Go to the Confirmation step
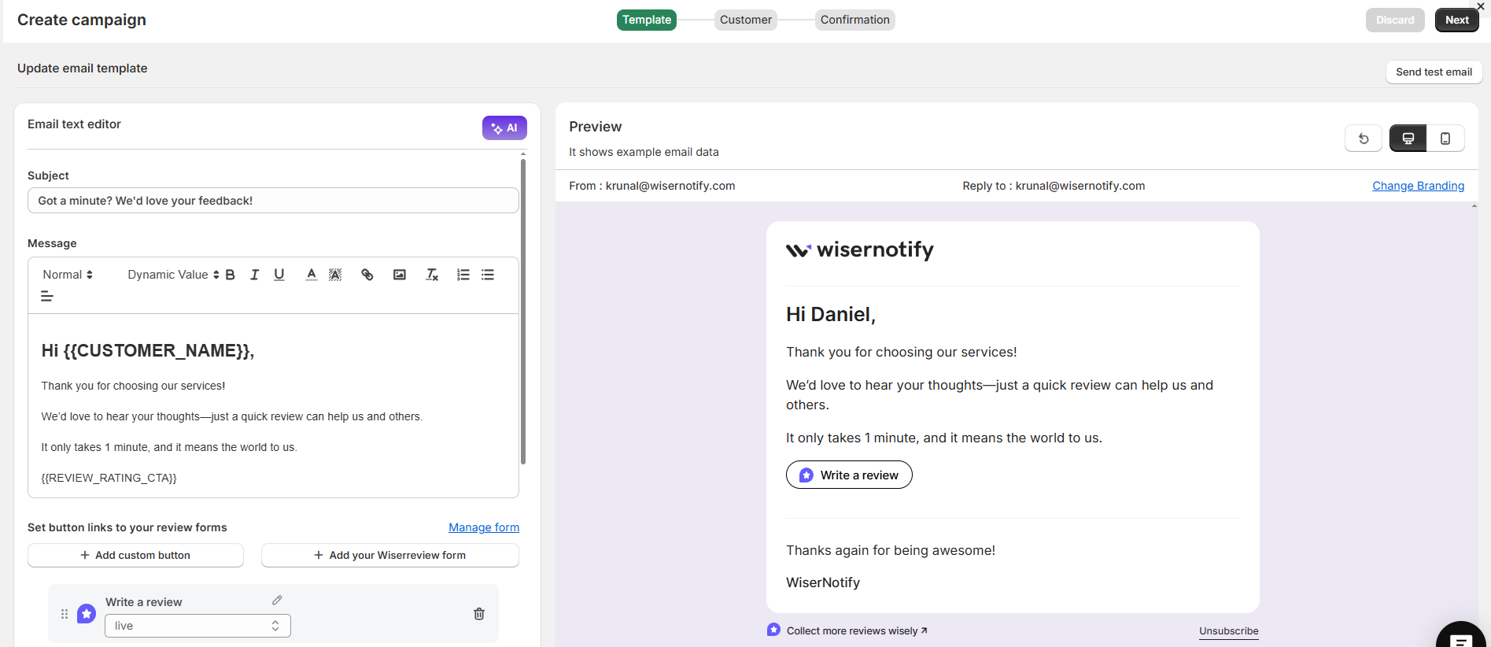1491x647 pixels. pyautogui.click(x=854, y=20)
